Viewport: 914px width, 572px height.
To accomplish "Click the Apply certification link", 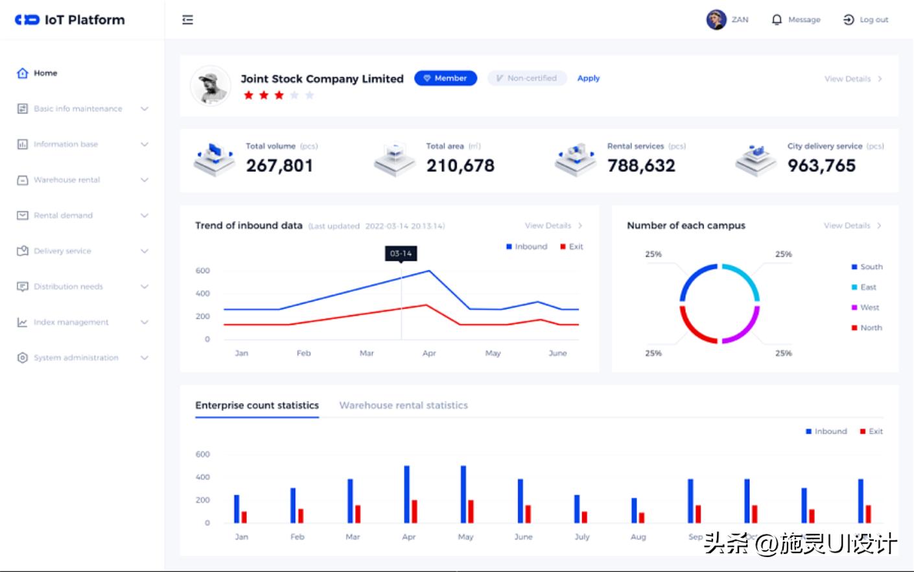I will coord(588,78).
